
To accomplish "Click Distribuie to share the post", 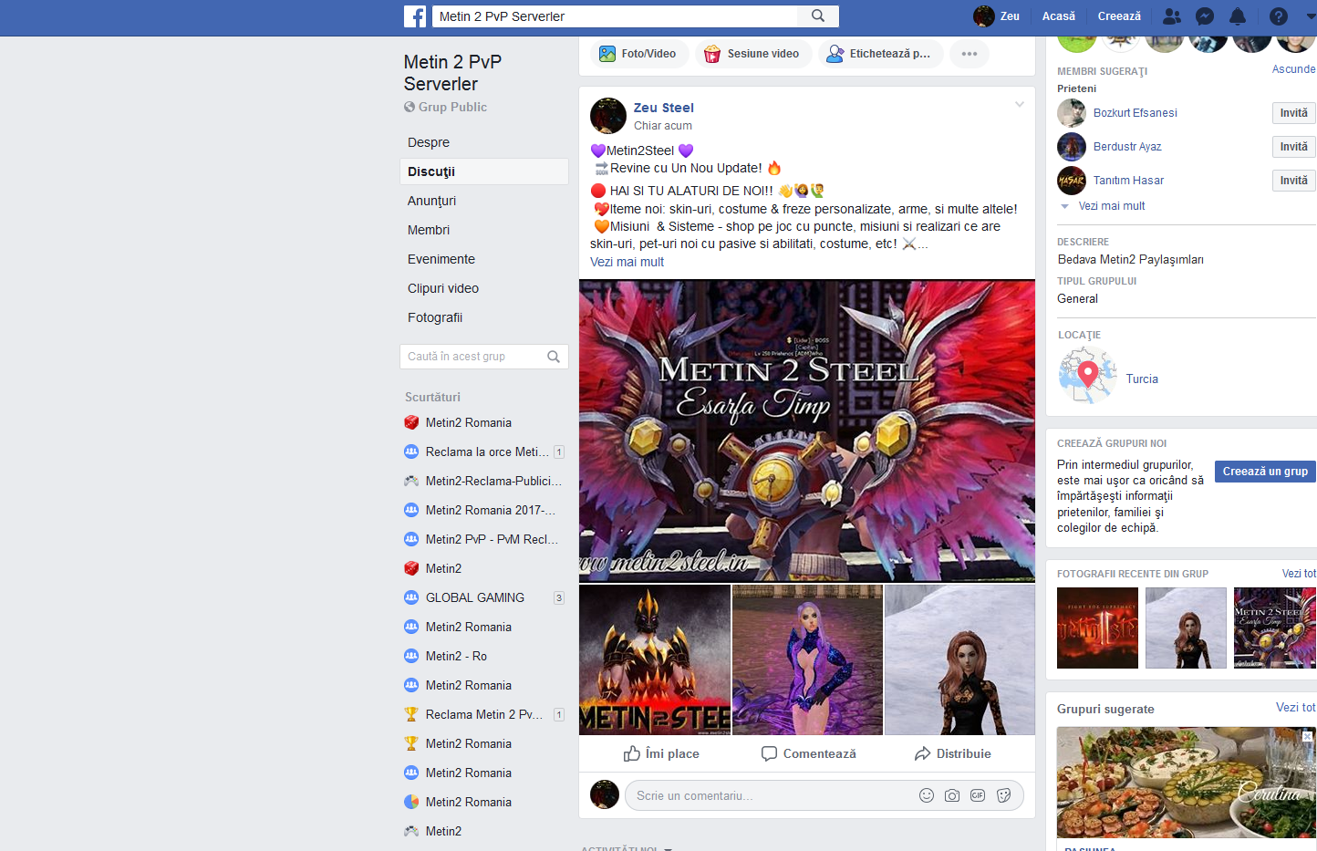I will (952, 753).
